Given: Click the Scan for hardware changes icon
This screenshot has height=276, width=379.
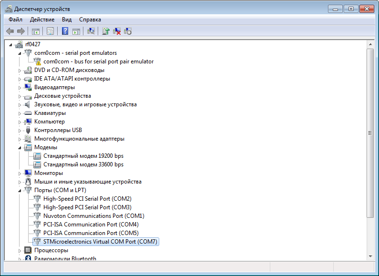Looking at the screenshot, I should (x=91, y=31).
